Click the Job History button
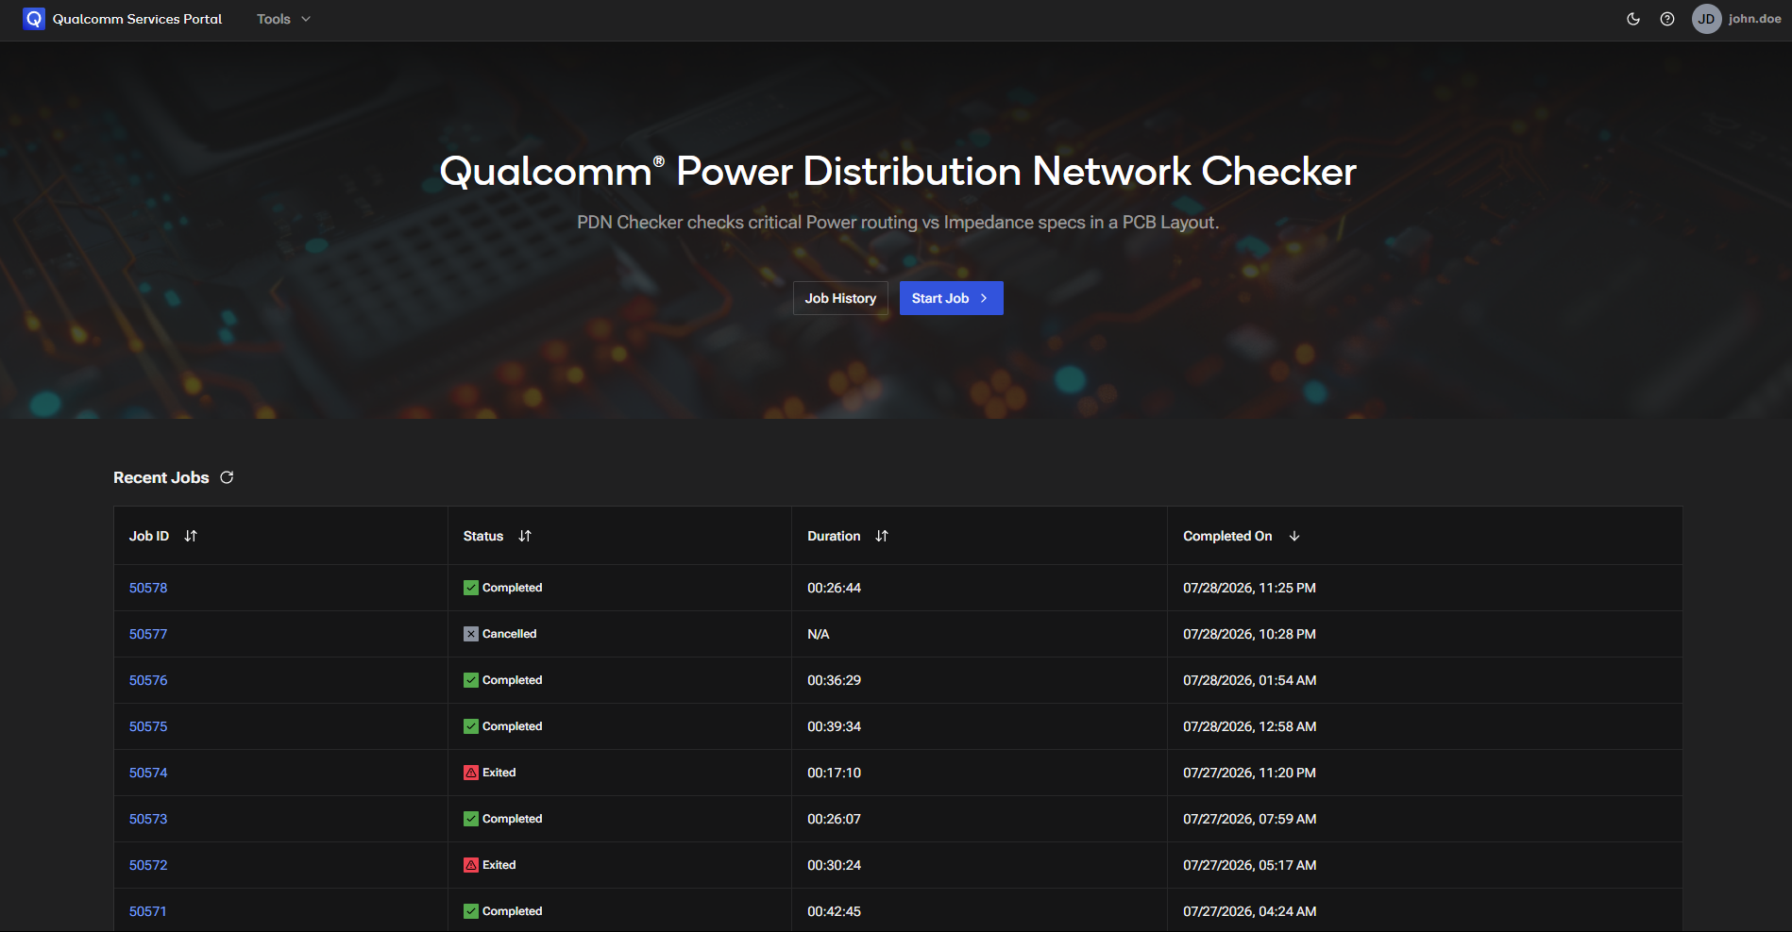The width and height of the screenshot is (1792, 932). (840, 298)
